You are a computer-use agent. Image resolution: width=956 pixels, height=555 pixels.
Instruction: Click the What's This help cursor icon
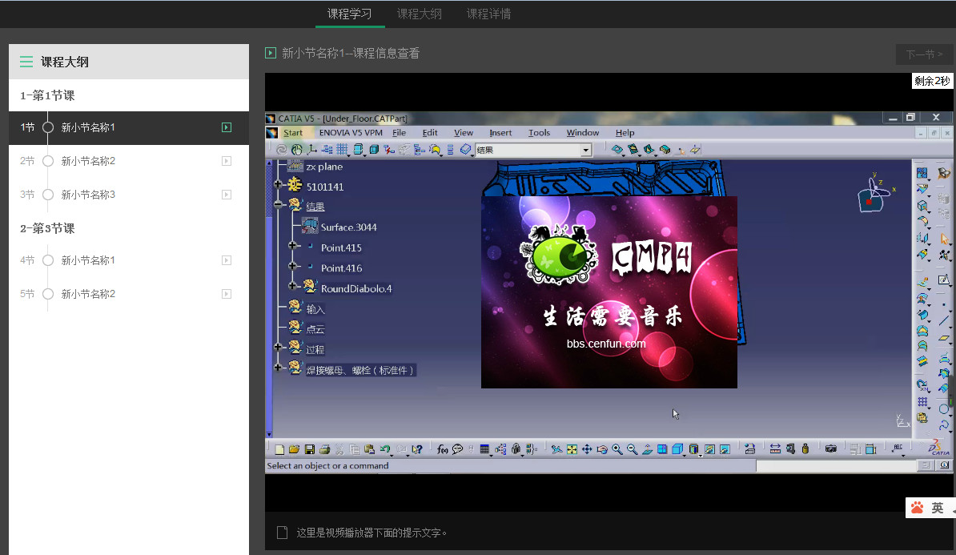pyautogui.click(x=417, y=449)
